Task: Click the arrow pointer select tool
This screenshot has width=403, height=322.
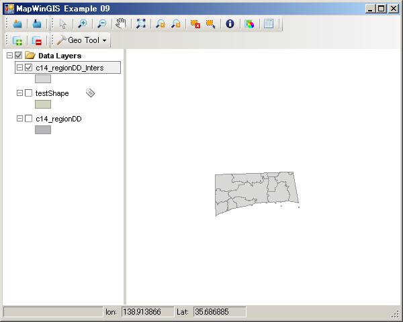Action: [x=63, y=23]
